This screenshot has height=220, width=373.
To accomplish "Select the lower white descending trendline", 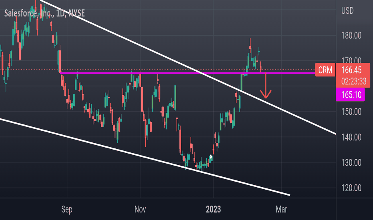I will (x=145, y=157).
